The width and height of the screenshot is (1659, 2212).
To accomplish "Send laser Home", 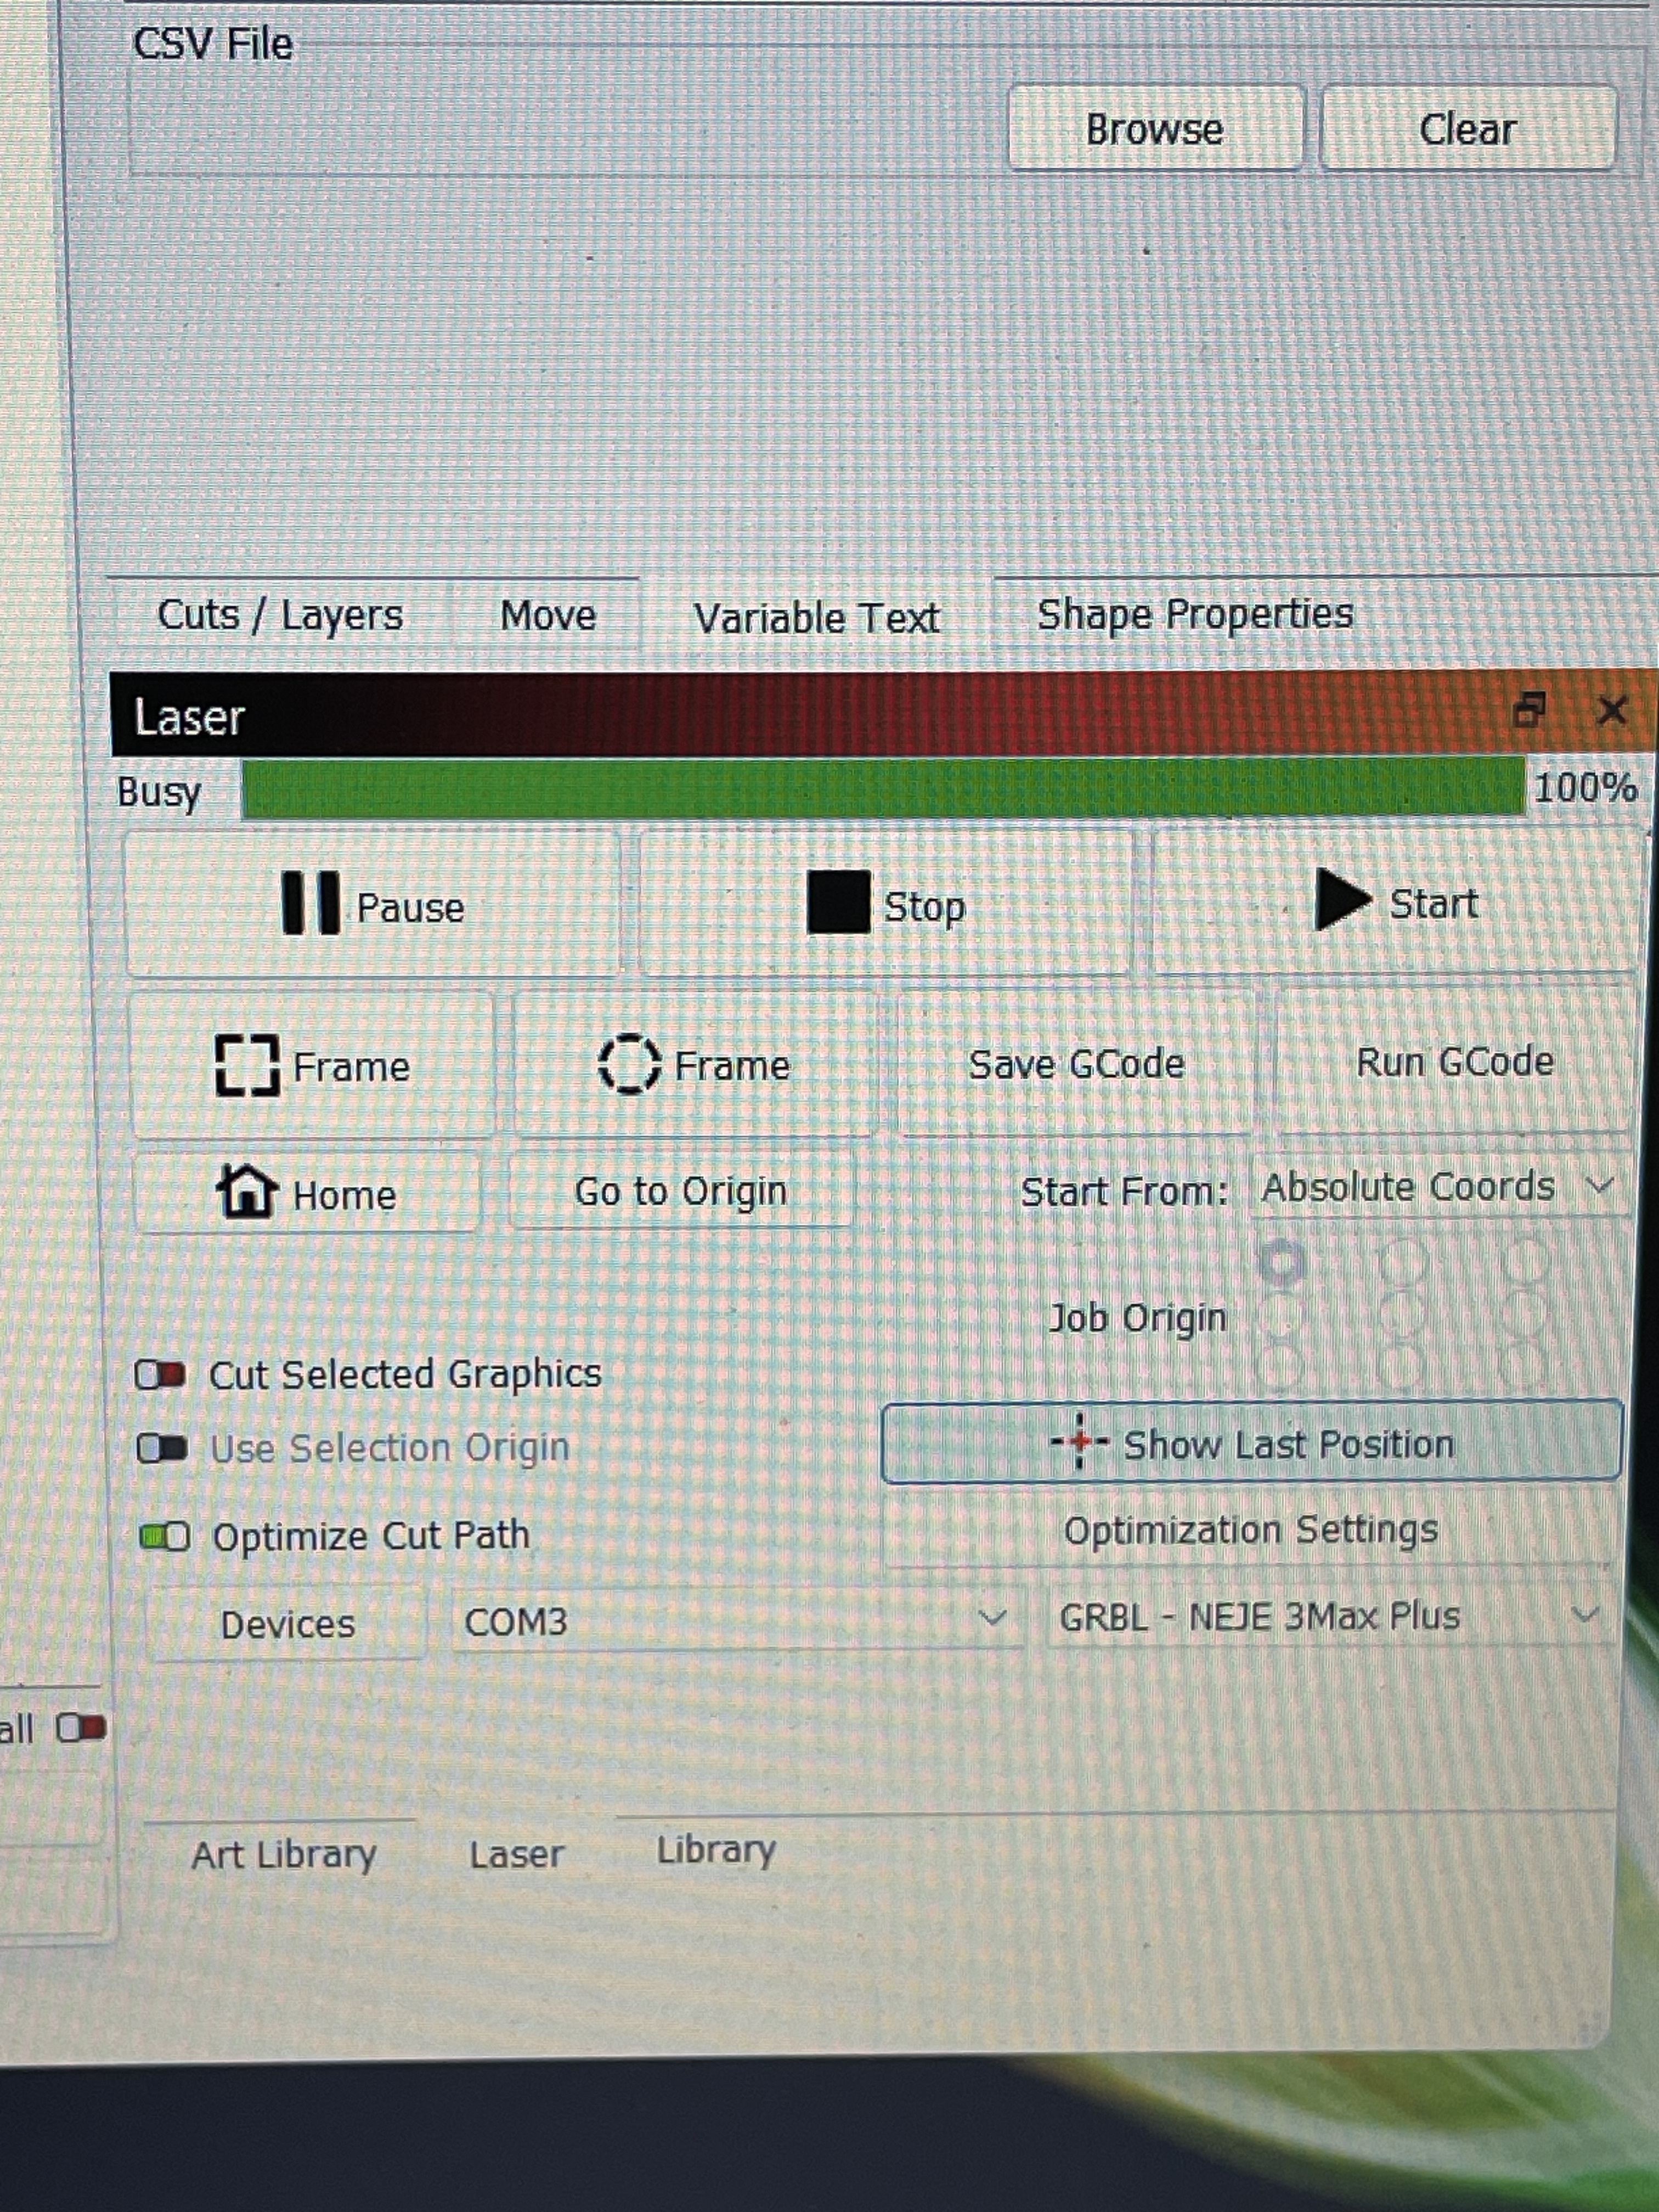I will [x=307, y=1193].
